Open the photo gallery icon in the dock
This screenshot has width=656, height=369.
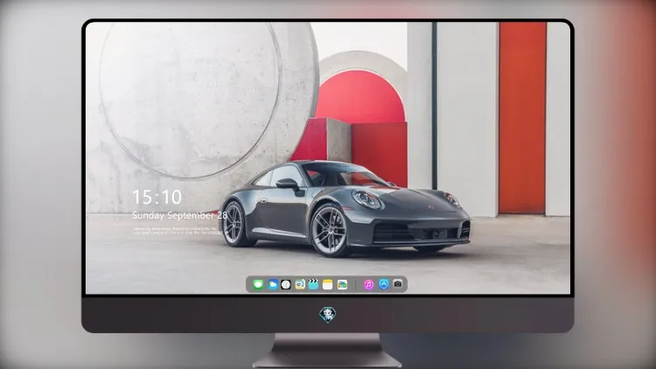click(342, 284)
